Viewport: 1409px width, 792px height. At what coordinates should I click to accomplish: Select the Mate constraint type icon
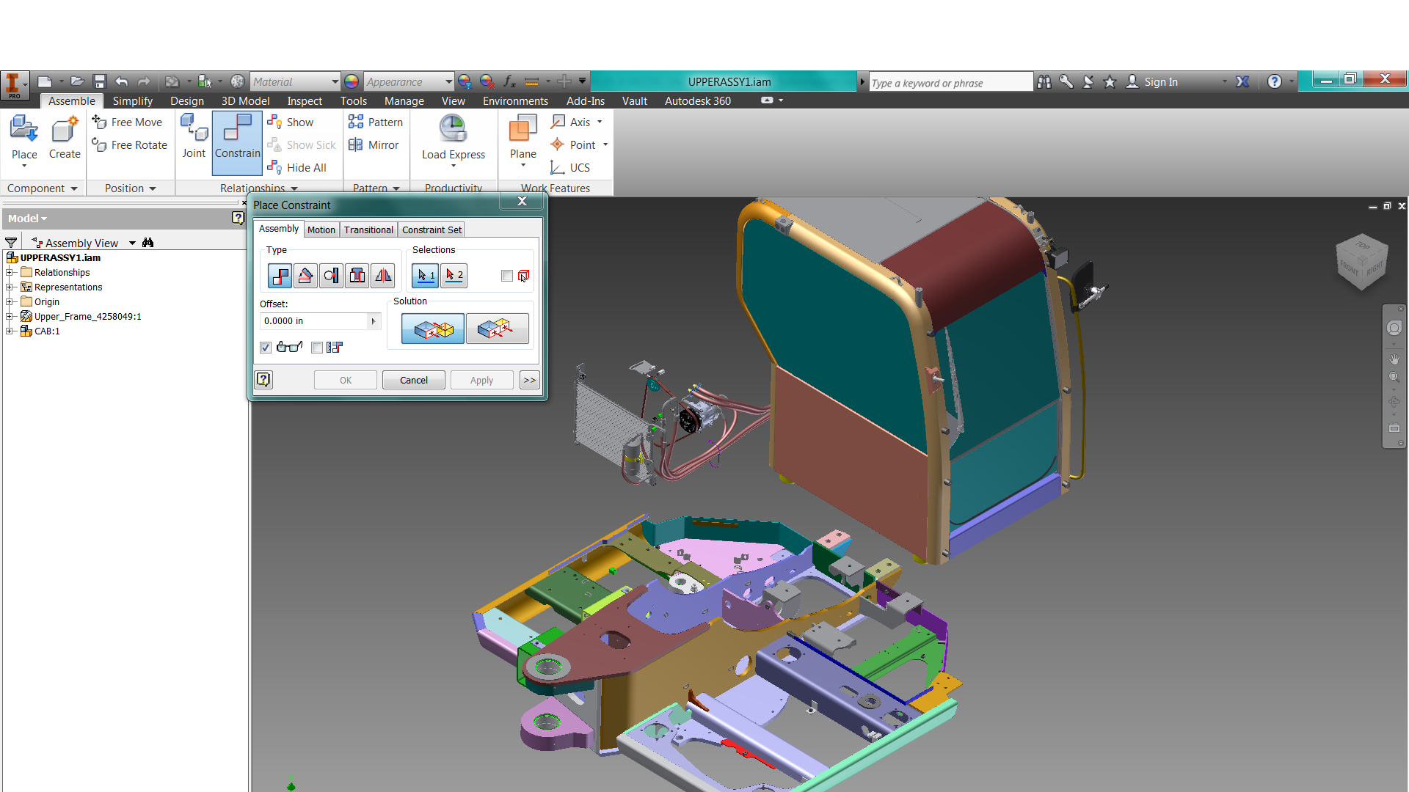click(280, 276)
